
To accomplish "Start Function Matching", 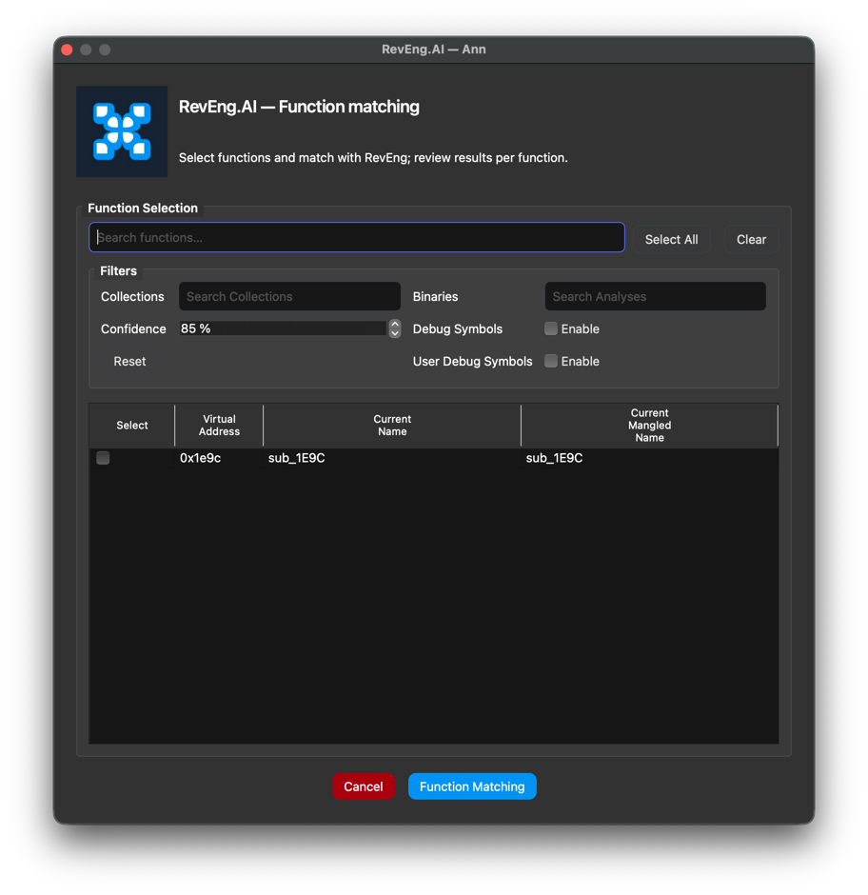I will coord(472,786).
